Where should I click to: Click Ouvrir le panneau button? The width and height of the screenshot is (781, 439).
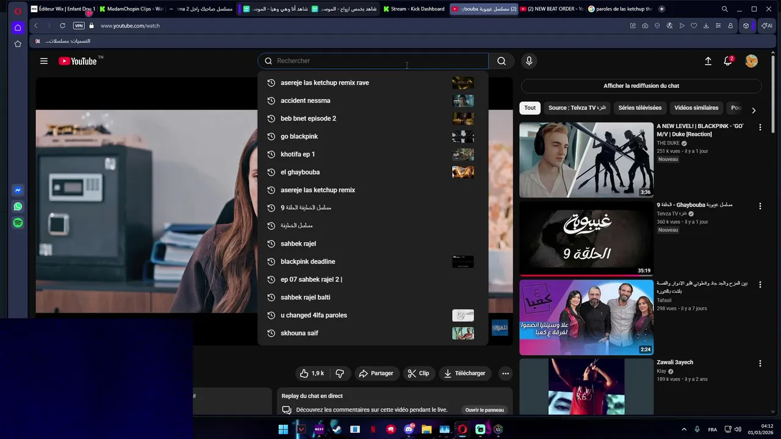click(x=484, y=410)
